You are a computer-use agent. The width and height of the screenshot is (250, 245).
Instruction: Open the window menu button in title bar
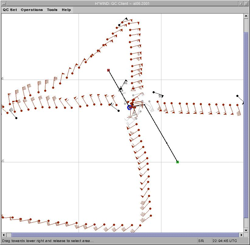(x=4, y=3)
